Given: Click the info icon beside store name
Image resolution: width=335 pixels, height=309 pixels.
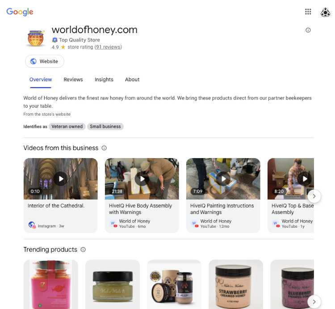Looking at the screenshot, I should click(x=308, y=30).
